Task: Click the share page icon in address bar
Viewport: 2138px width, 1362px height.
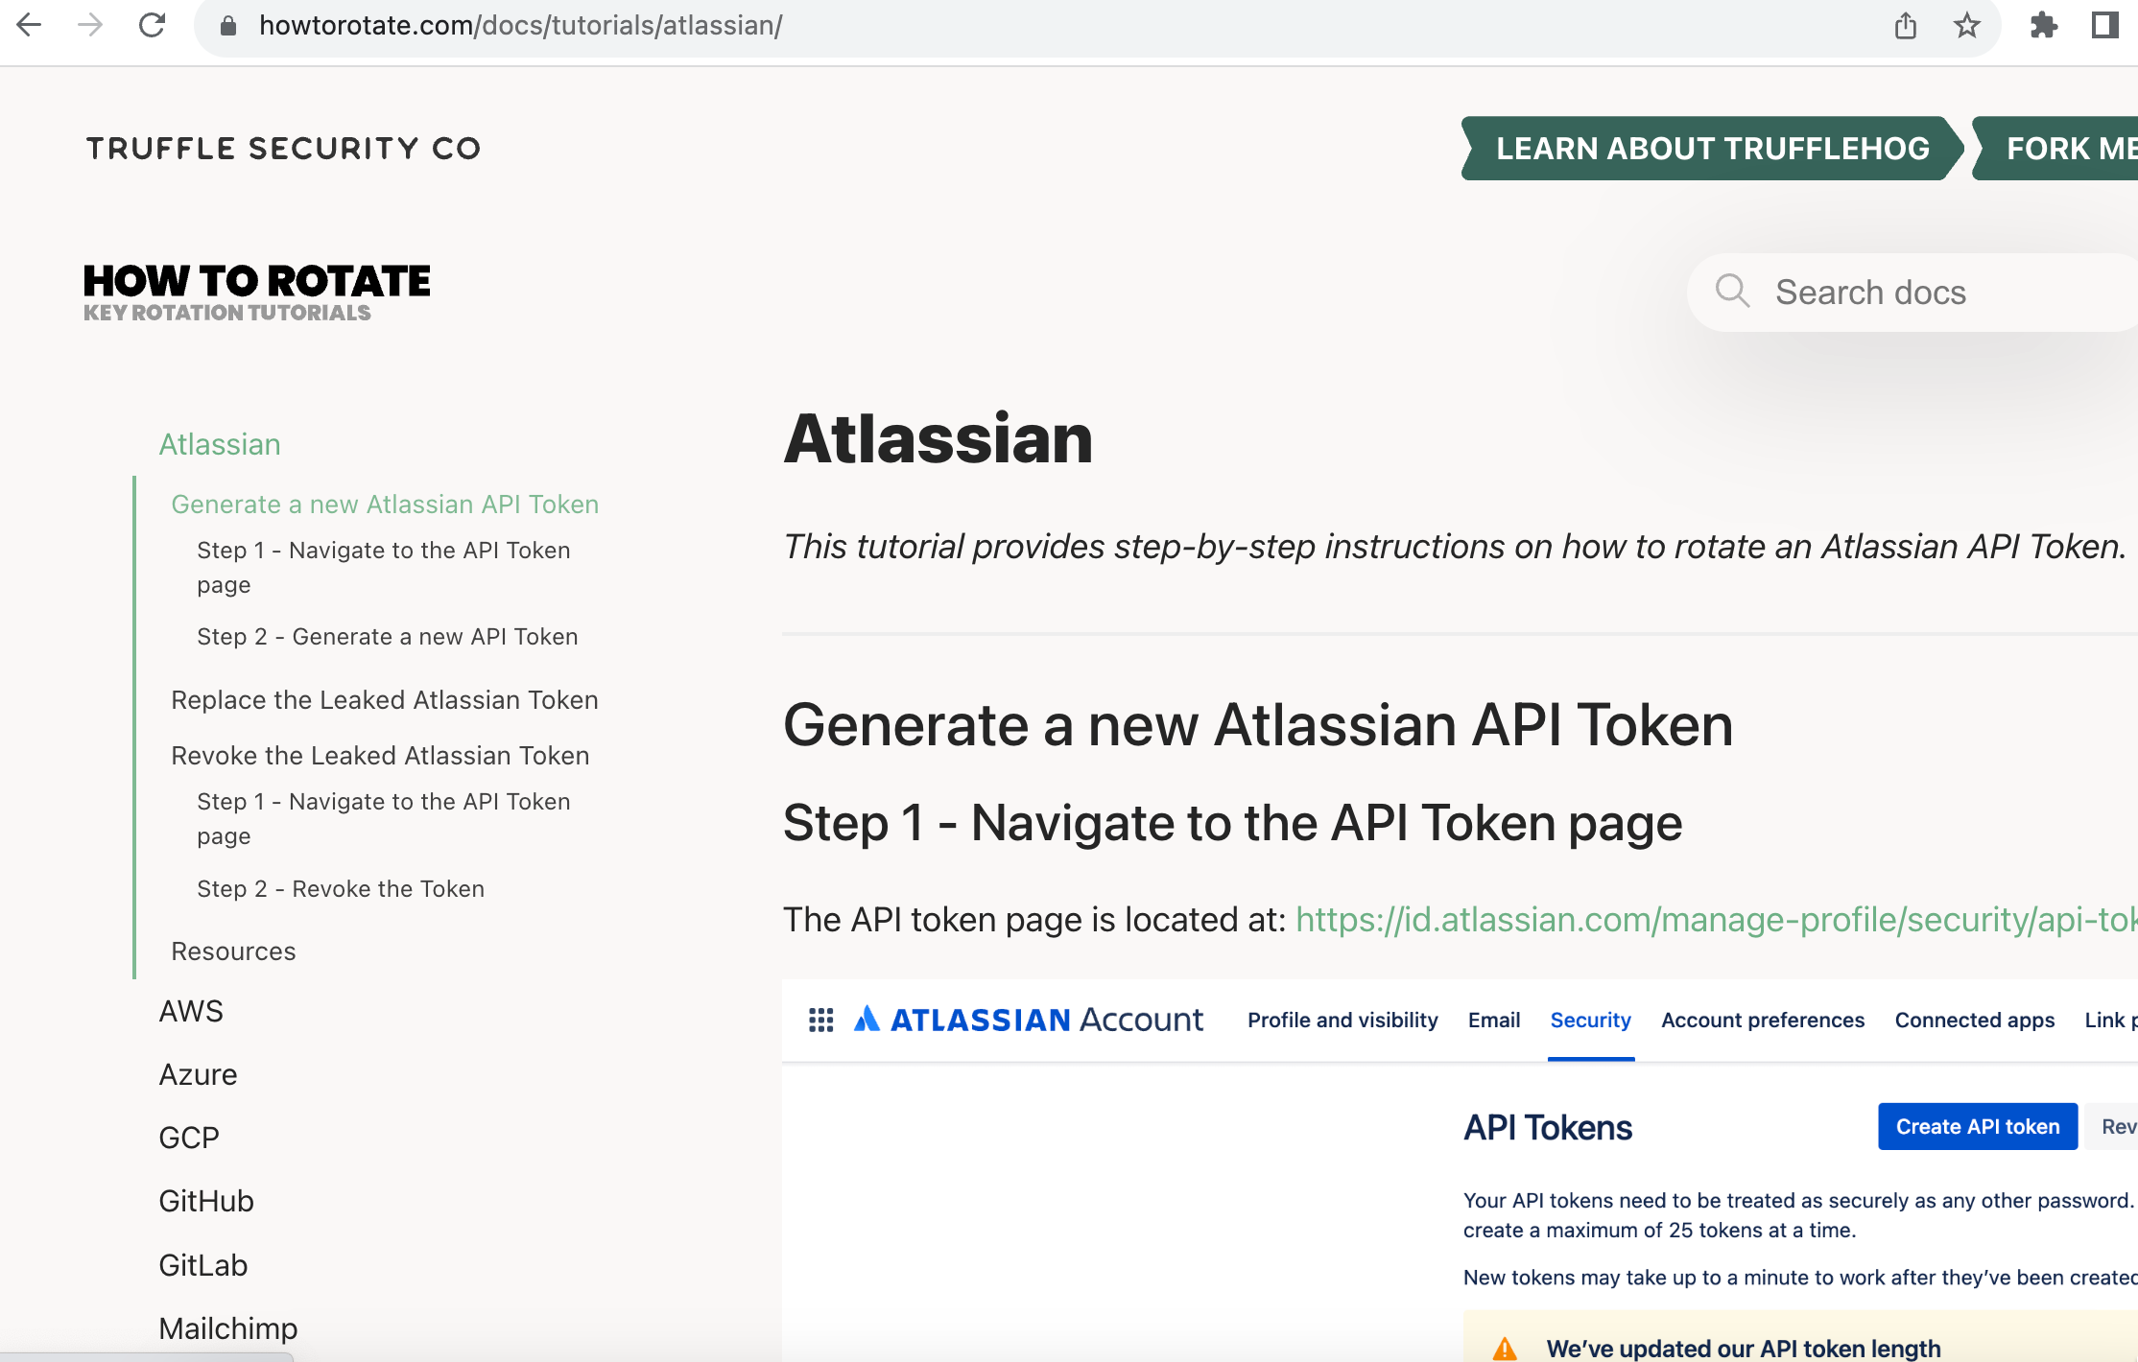Action: [x=1906, y=26]
